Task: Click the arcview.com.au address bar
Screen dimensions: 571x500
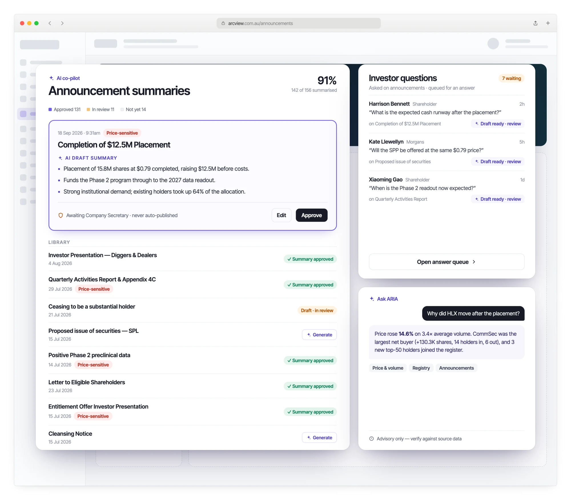Action: tap(299, 23)
